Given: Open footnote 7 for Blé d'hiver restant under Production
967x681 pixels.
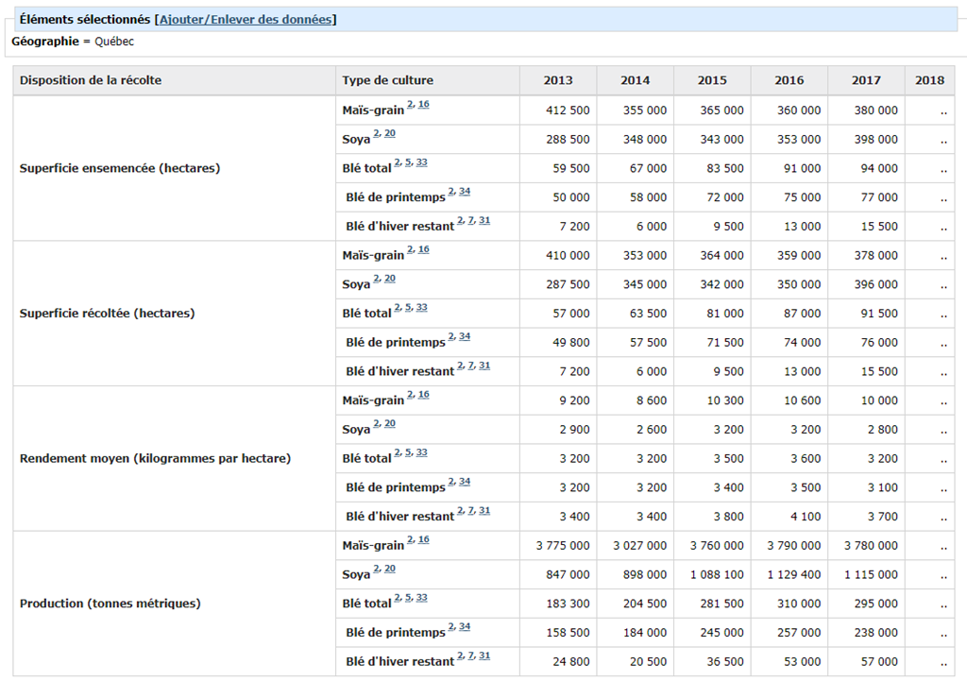Looking at the screenshot, I should [470, 655].
